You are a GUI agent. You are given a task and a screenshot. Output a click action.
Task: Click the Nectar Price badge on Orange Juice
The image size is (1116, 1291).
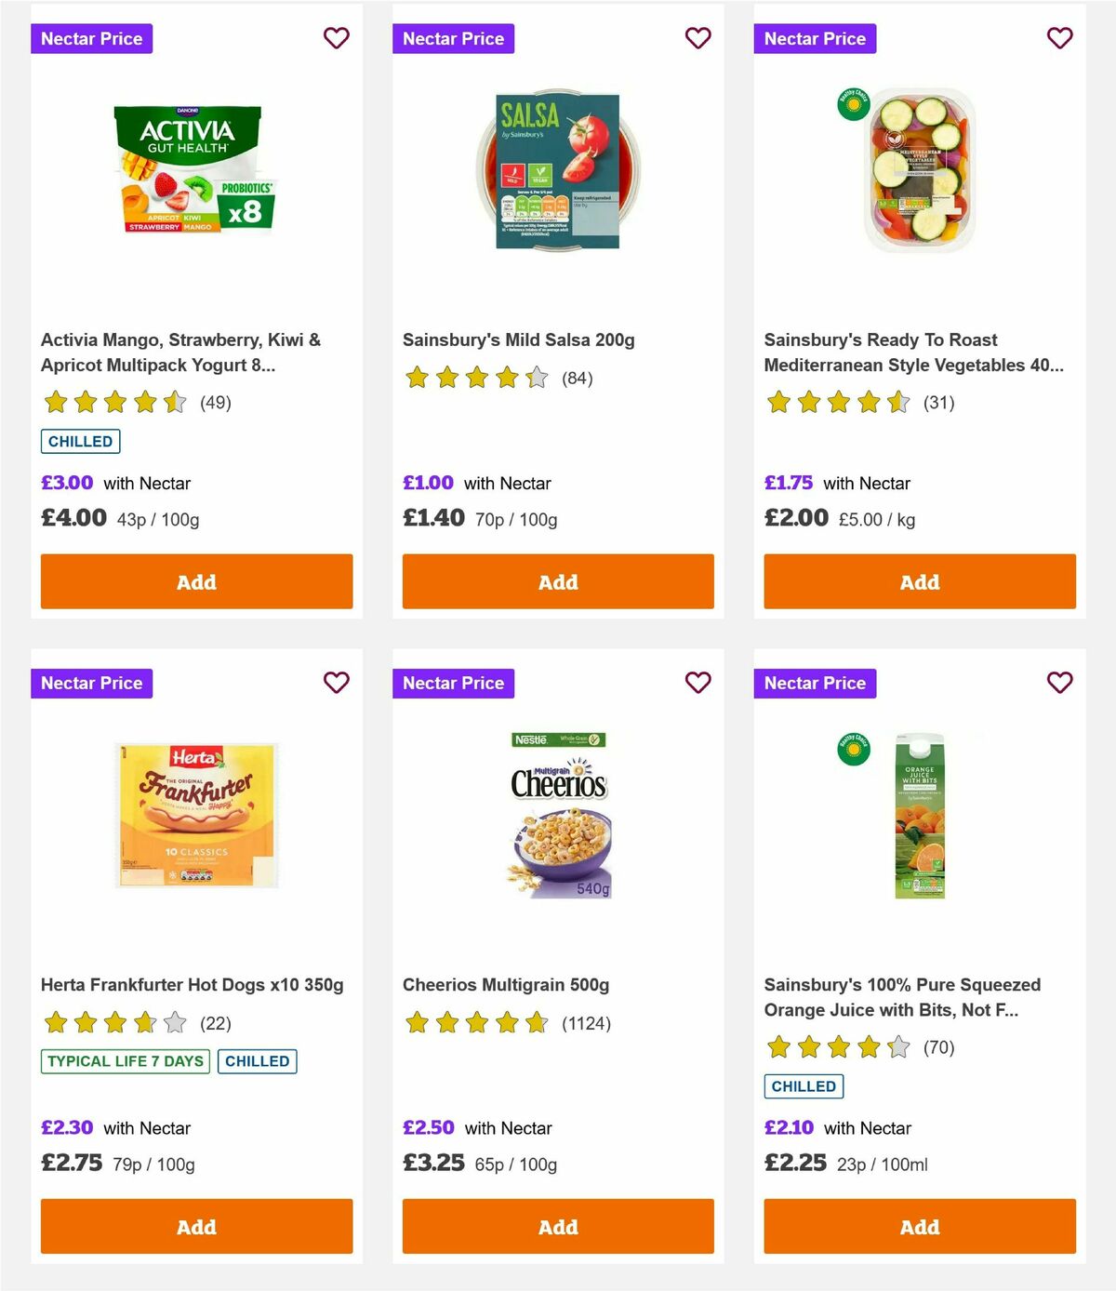pos(815,683)
